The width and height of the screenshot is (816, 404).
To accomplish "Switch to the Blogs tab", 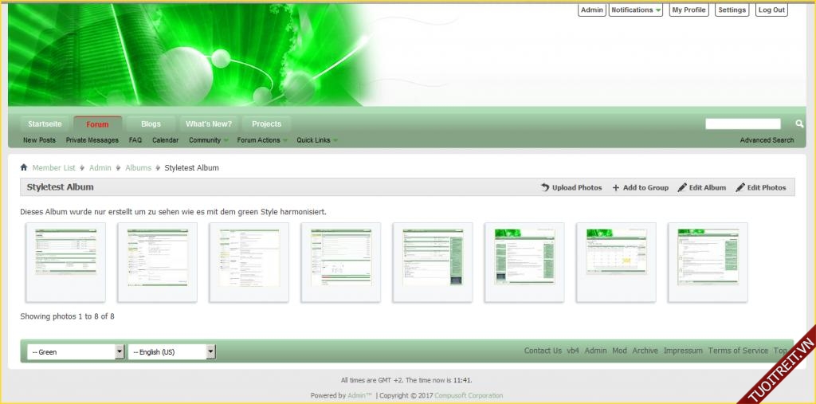I will pyautogui.click(x=151, y=124).
